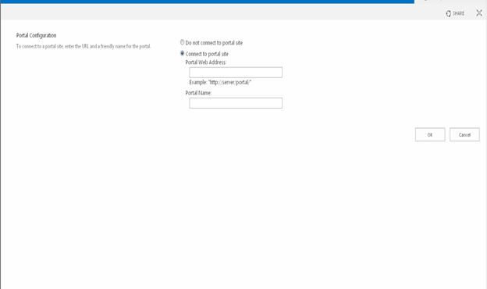The image size is (487, 289).
Task: Click the focus content icon at top right
Action: (x=479, y=13)
